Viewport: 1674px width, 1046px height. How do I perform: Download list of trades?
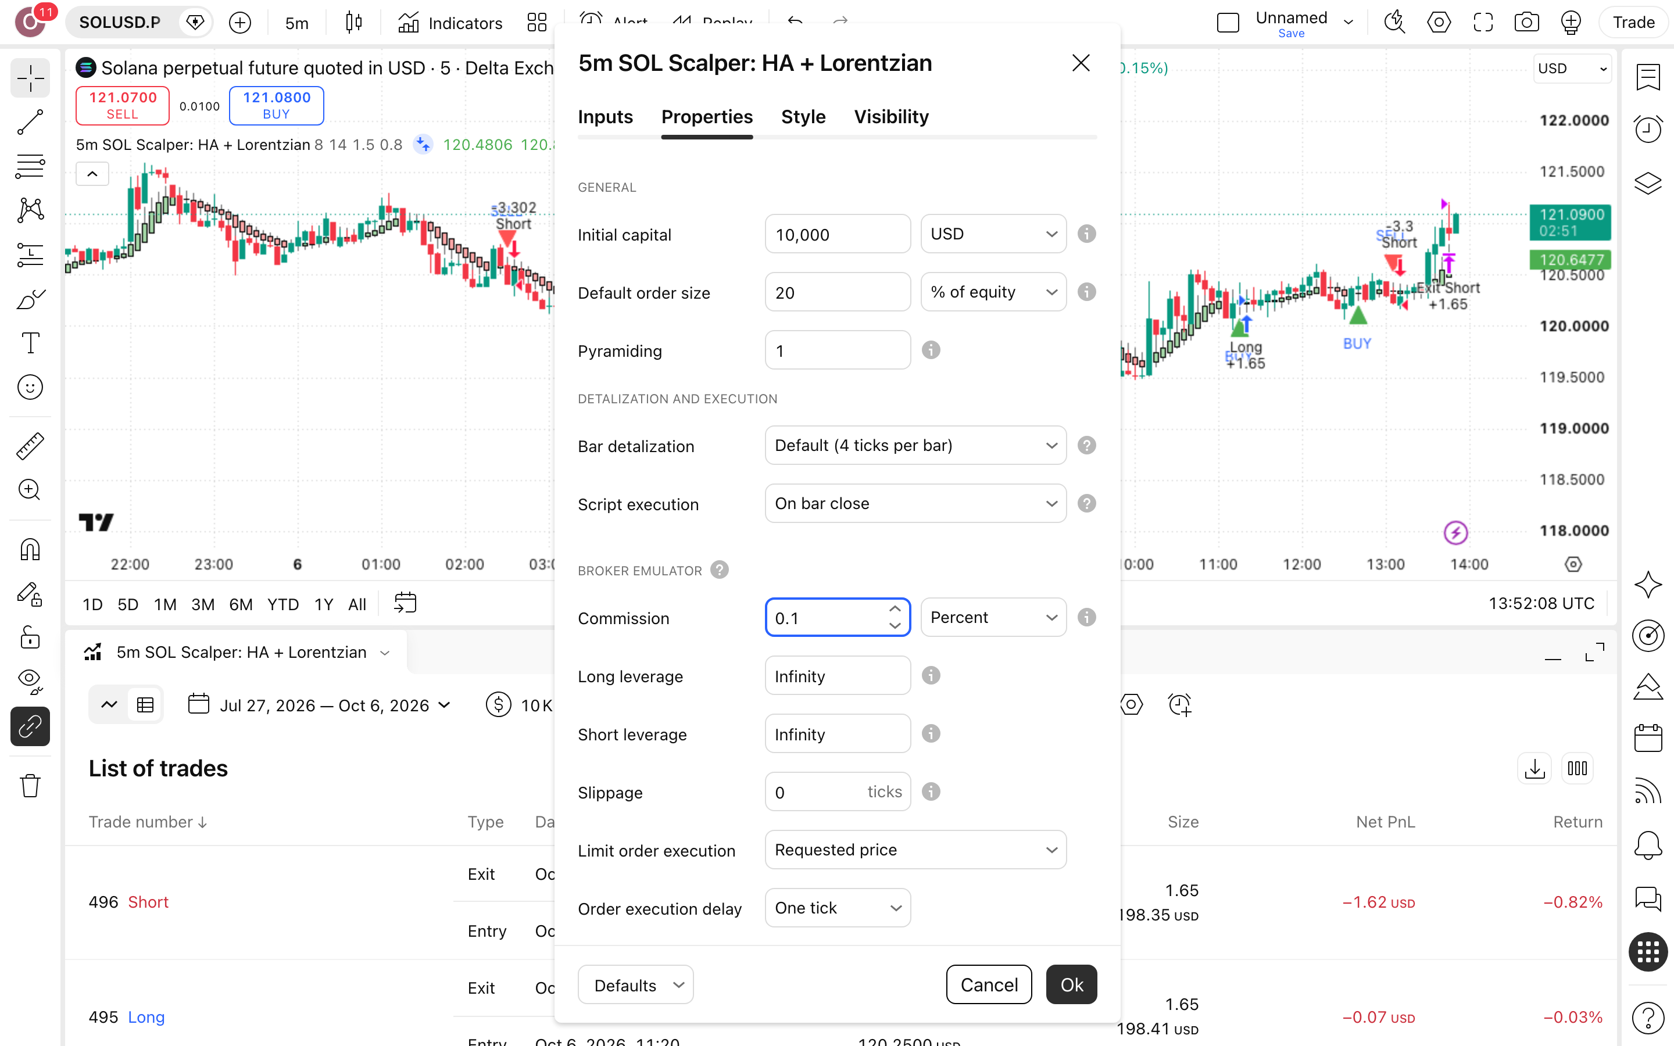[1535, 768]
